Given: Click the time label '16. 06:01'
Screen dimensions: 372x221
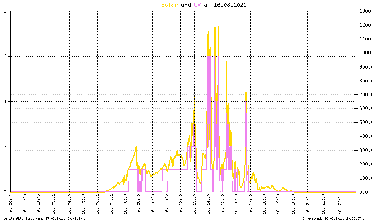Looking at the screenshot, I should pos(97,204).
